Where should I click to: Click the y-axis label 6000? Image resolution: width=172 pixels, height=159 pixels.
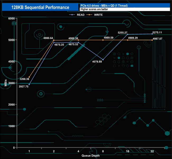pyautogui.click(x=12, y=18)
